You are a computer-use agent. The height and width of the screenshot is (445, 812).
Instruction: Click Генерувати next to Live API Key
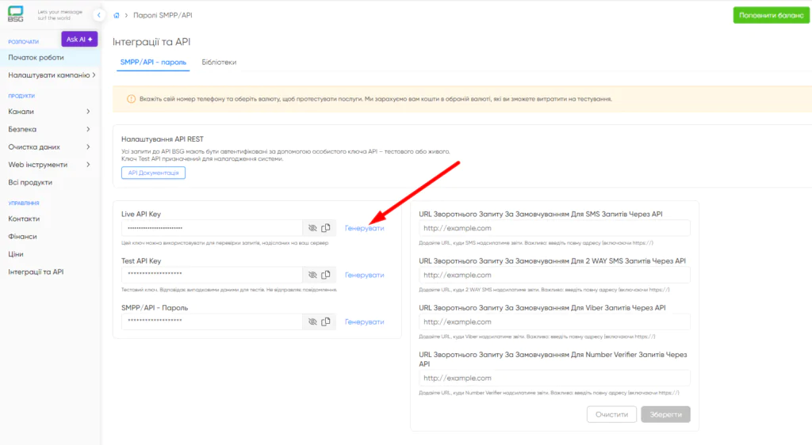click(x=364, y=228)
